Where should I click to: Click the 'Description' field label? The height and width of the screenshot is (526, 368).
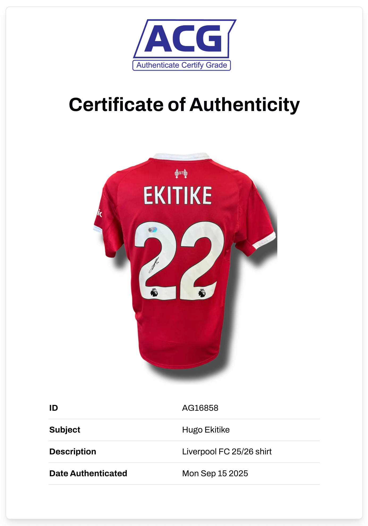pyautogui.click(x=73, y=451)
